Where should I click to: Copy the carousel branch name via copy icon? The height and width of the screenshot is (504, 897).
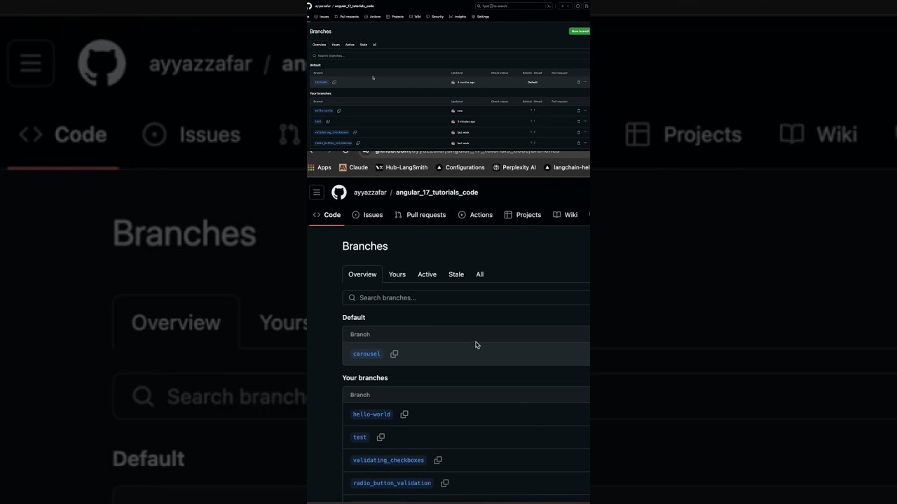click(x=395, y=353)
